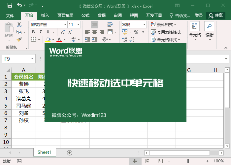
Task: Add a new sheet with plus button
Action: (70, 153)
